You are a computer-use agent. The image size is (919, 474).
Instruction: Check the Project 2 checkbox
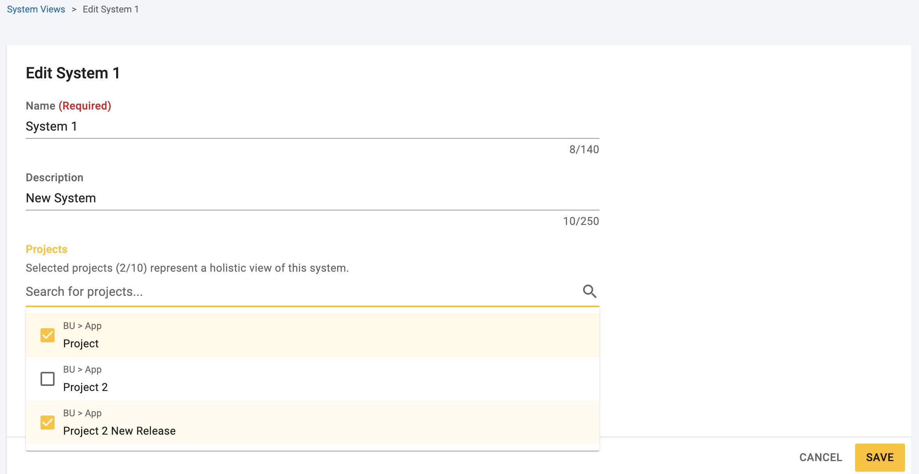[x=48, y=378]
